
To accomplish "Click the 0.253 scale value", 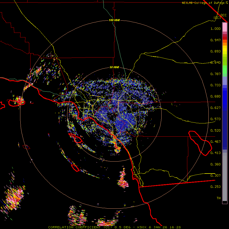I will (216, 187).
